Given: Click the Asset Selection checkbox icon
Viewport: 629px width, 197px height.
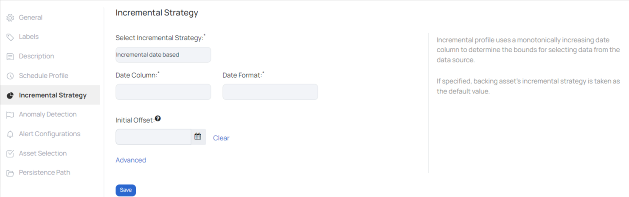Looking at the screenshot, I should (10, 154).
